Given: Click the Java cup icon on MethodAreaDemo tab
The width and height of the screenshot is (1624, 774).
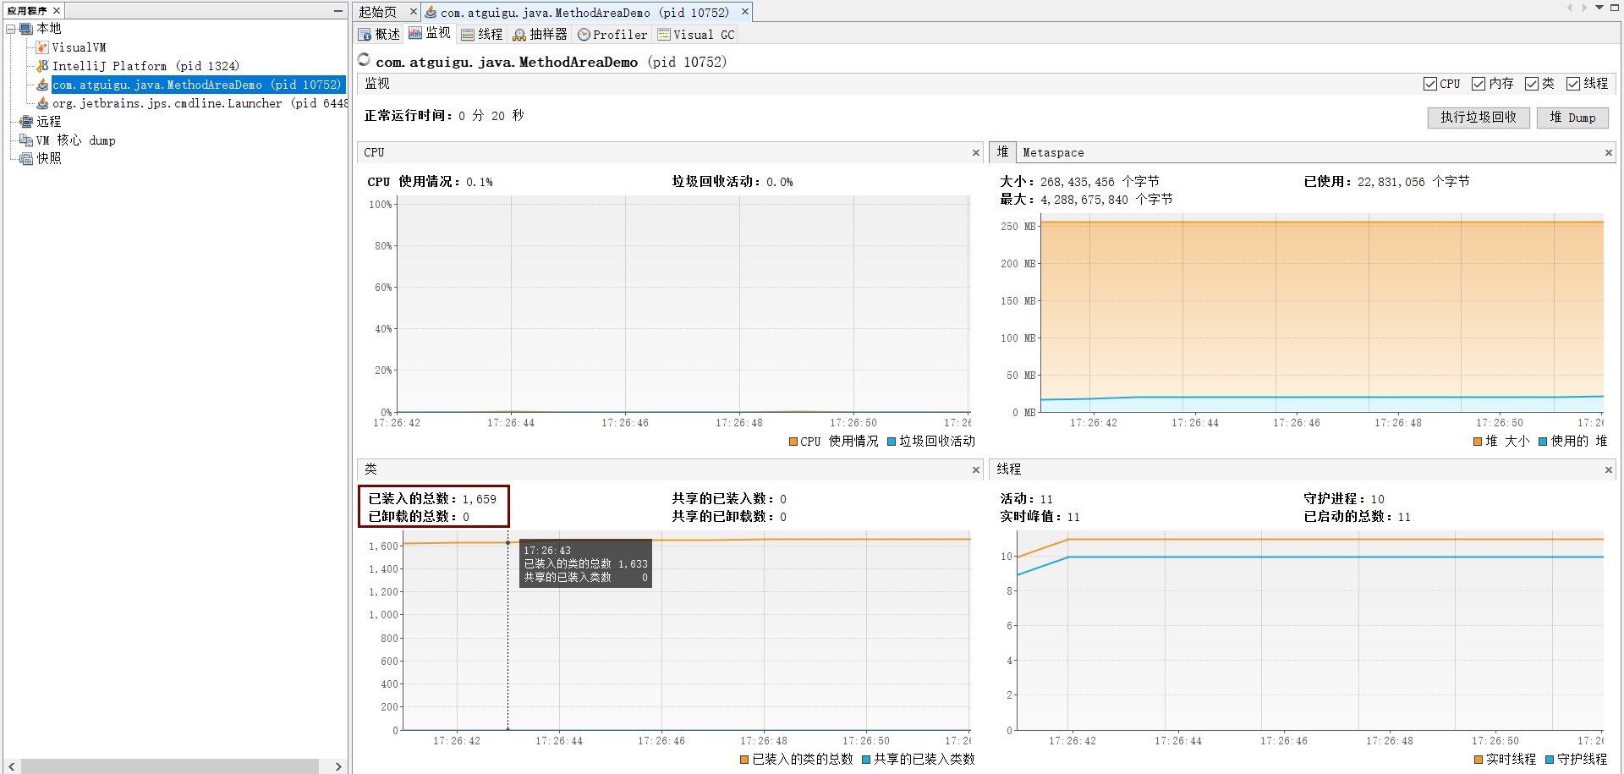Looking at the screenshot, I should click(x=431, y=12).
